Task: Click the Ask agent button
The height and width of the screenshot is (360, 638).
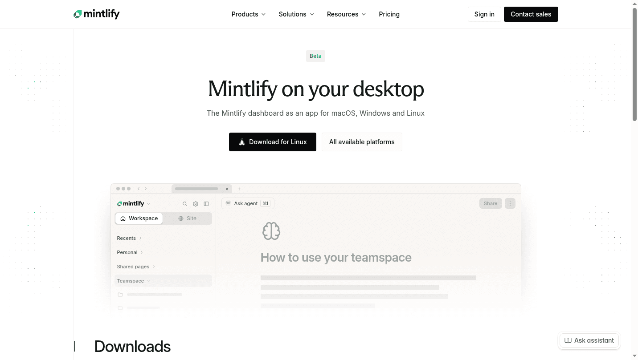Action: click(248, 203)
